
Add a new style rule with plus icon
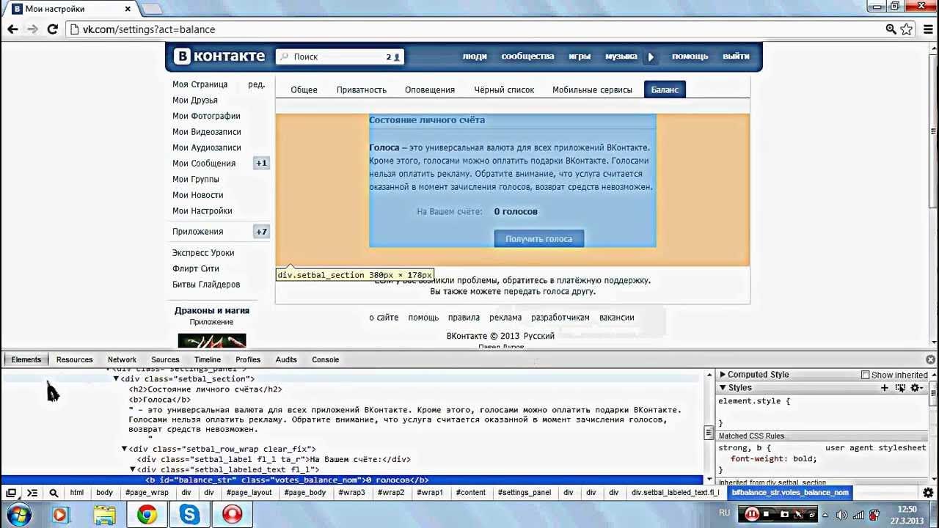(x=885, y=387)
